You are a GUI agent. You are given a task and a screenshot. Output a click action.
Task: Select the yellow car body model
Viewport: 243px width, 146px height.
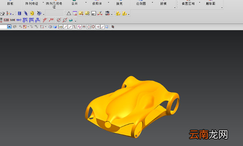click(x=132, y=107)
